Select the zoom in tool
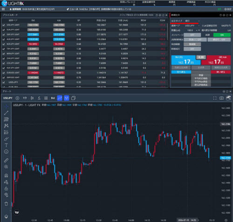233x222 pixels. [x=6, y=167]
